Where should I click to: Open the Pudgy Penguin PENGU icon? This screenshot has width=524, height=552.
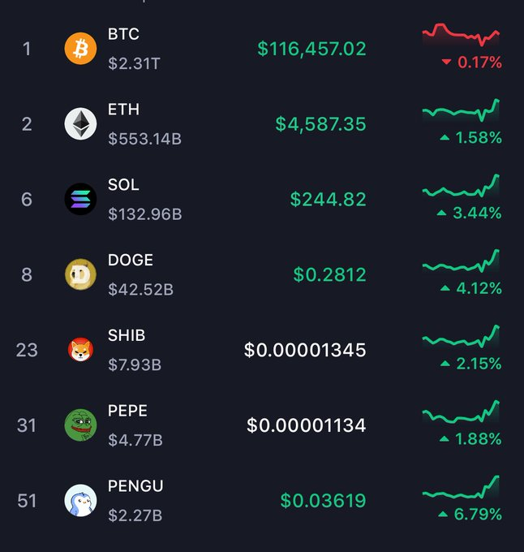tap(80, 501)
